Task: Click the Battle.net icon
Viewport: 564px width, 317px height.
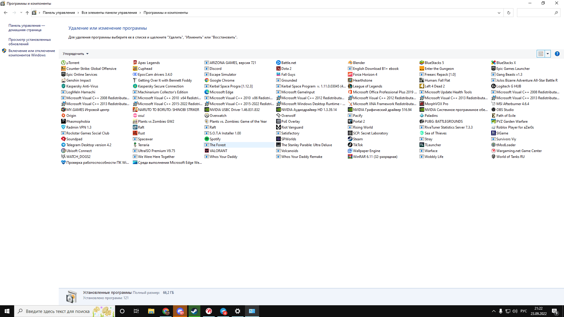Action: 278,63
